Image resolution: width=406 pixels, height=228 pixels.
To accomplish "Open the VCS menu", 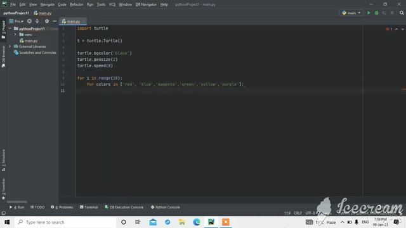I will pyautogui.click(x=112, y=4).
